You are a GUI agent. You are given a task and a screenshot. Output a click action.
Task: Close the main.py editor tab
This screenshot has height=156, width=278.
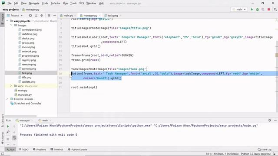click(x=75, y=16)
